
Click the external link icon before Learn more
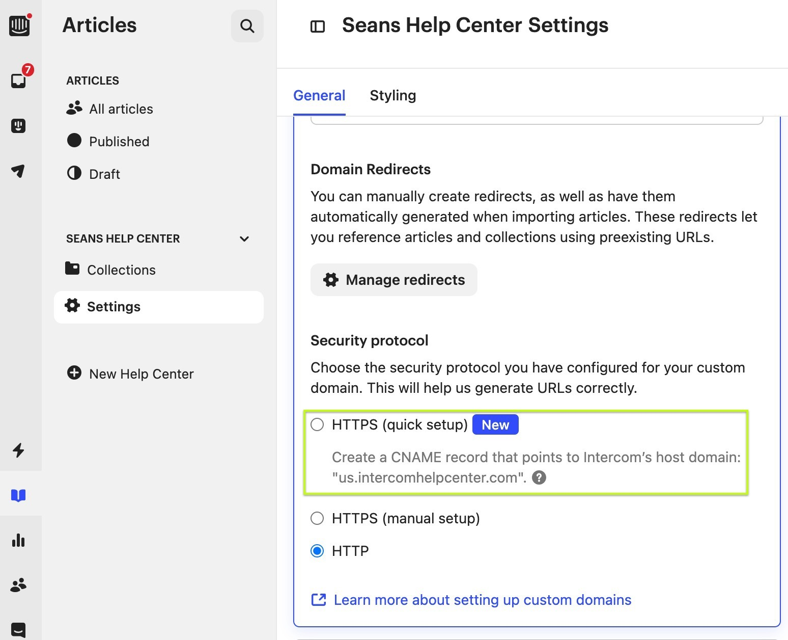coord(319,600)
